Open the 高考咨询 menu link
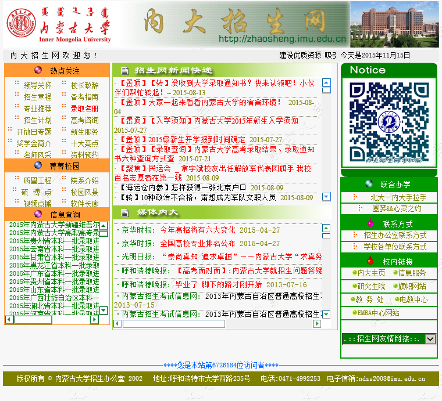The image size is (442, 401). pyautogui.click(x=84, y=120)
